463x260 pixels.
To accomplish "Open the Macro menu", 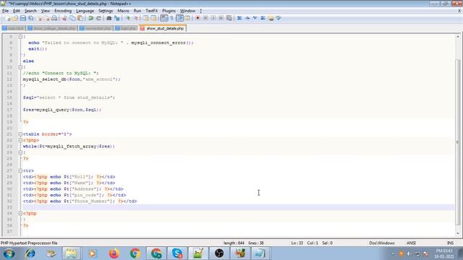I will pos(123,11).
